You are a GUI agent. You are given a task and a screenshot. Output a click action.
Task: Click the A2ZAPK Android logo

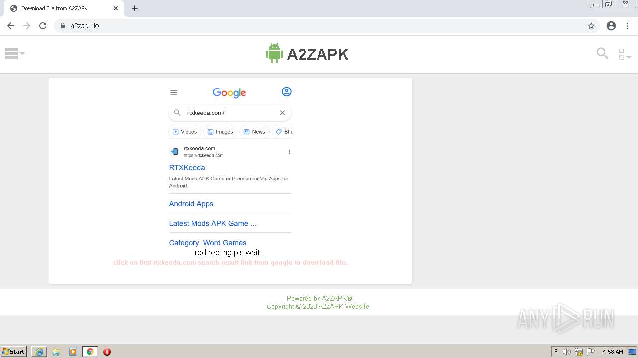click(x=307, y=53)
